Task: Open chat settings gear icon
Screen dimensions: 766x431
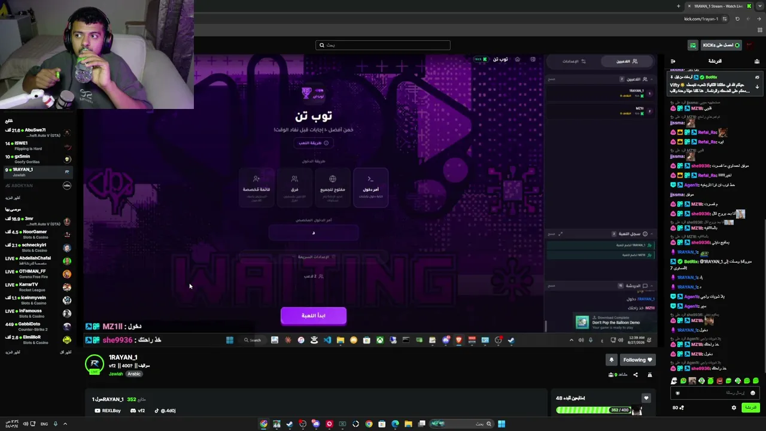Action: click(734, 408)
